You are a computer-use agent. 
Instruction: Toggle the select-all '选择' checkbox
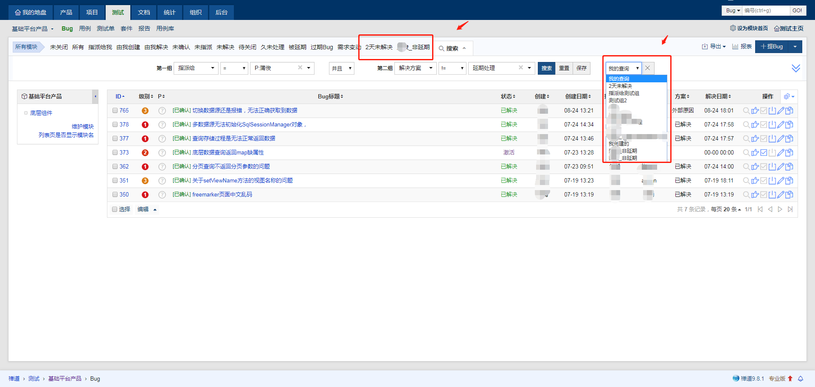(x=115, y=209)
